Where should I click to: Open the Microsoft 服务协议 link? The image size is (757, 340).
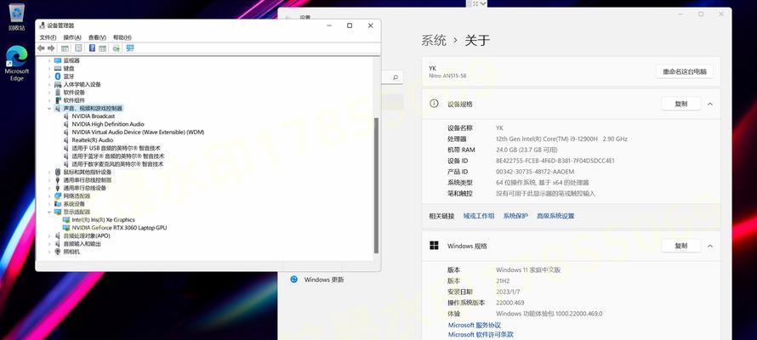475,326
